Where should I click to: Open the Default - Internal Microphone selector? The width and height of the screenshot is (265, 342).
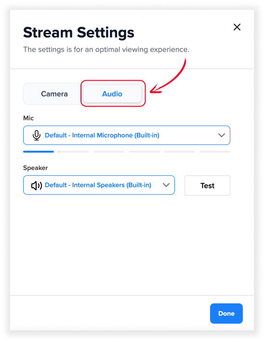tap(127, 135)
